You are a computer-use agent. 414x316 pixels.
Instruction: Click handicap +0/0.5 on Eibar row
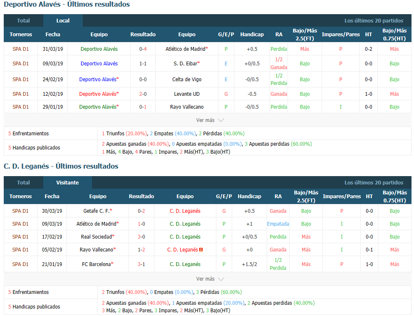(x=252, y=64)
